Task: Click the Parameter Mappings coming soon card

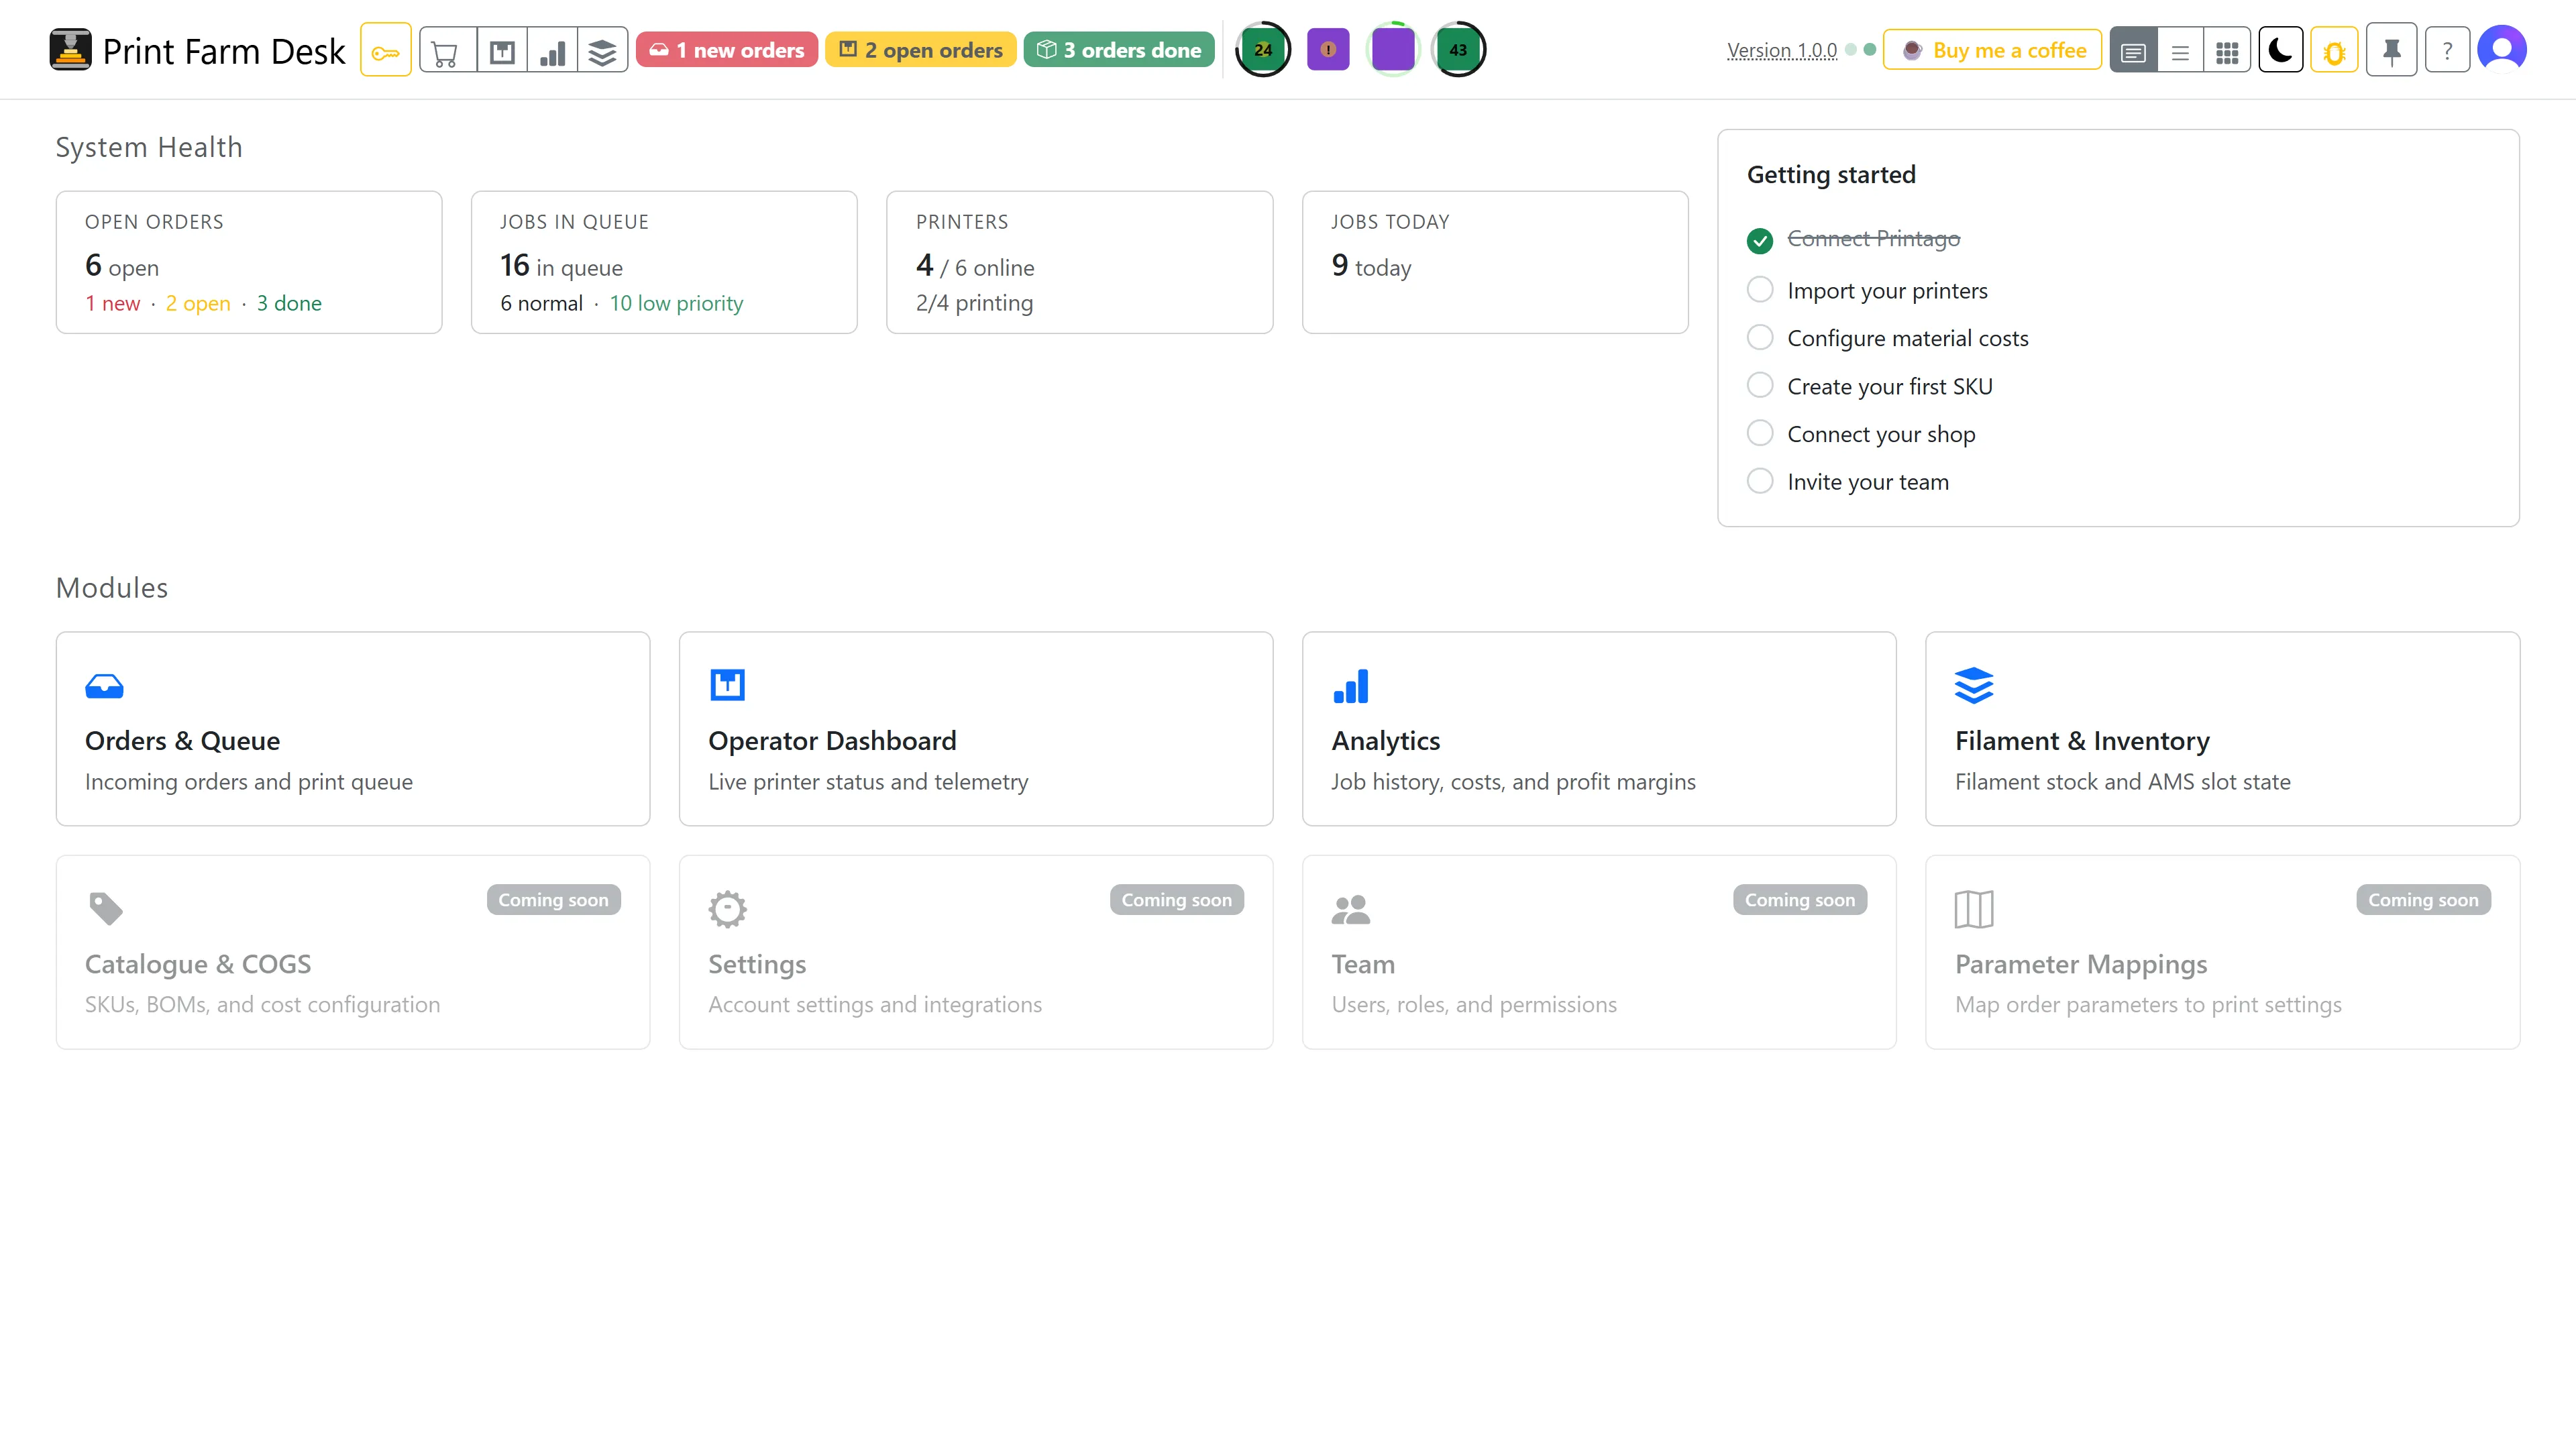Action: [x=2222, y=952]
